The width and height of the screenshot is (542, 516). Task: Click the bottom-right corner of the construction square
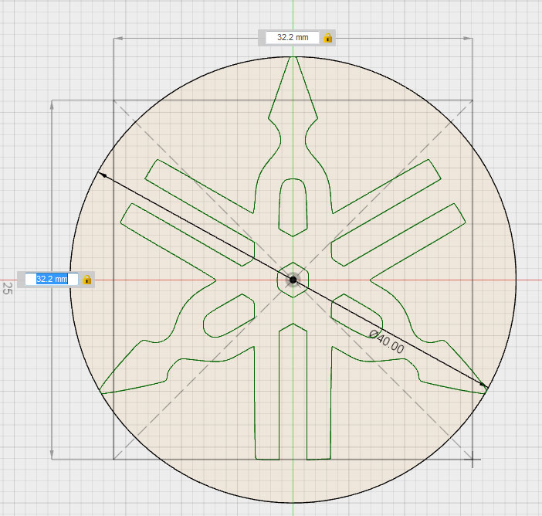click(473, 459)
